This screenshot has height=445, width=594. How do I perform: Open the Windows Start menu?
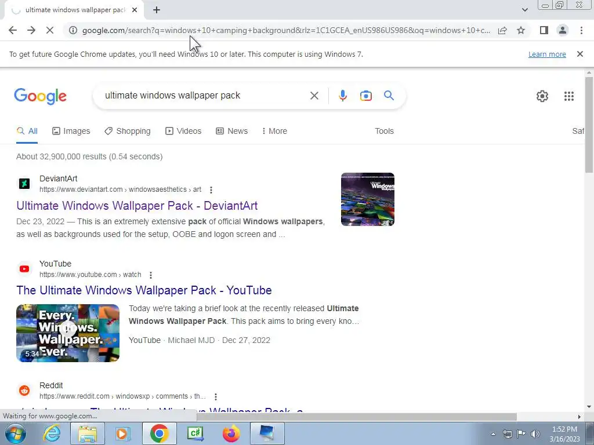[x=16, y=433]
